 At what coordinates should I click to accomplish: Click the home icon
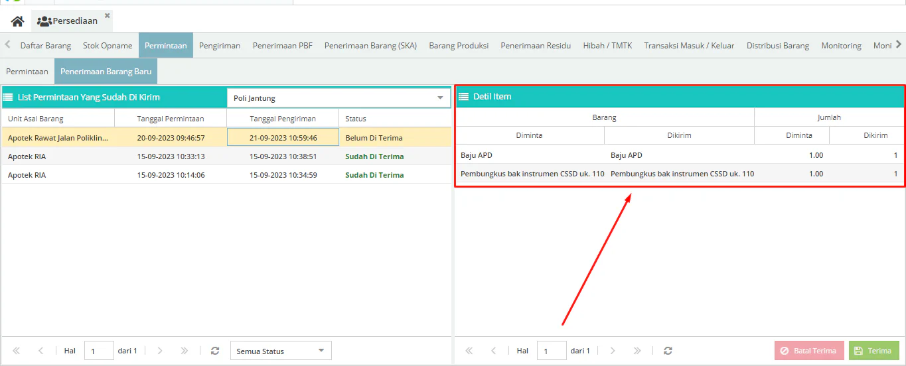tap(17, 21)
